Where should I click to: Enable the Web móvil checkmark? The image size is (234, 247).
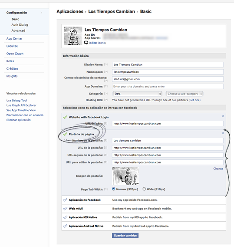click(x=65, y=209)
